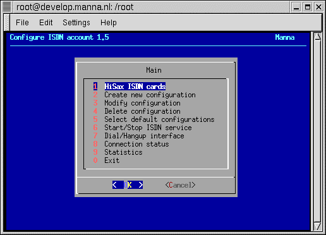Close the terminal window
The height and width of the screenshot is (235, 326).
pyautogui.click(x=319, y=7)
